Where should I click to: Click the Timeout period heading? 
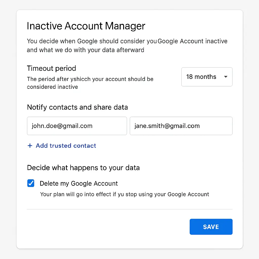click(52, 68)
